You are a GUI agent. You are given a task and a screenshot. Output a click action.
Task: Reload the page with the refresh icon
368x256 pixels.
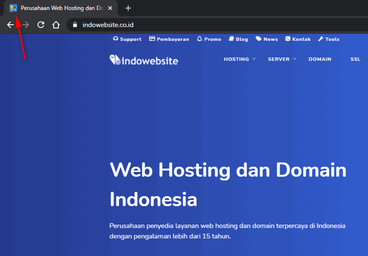(x=41, y=25)
